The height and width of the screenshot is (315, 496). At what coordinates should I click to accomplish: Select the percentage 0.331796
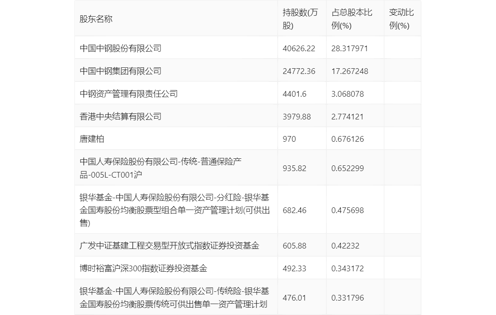point(347,298)
